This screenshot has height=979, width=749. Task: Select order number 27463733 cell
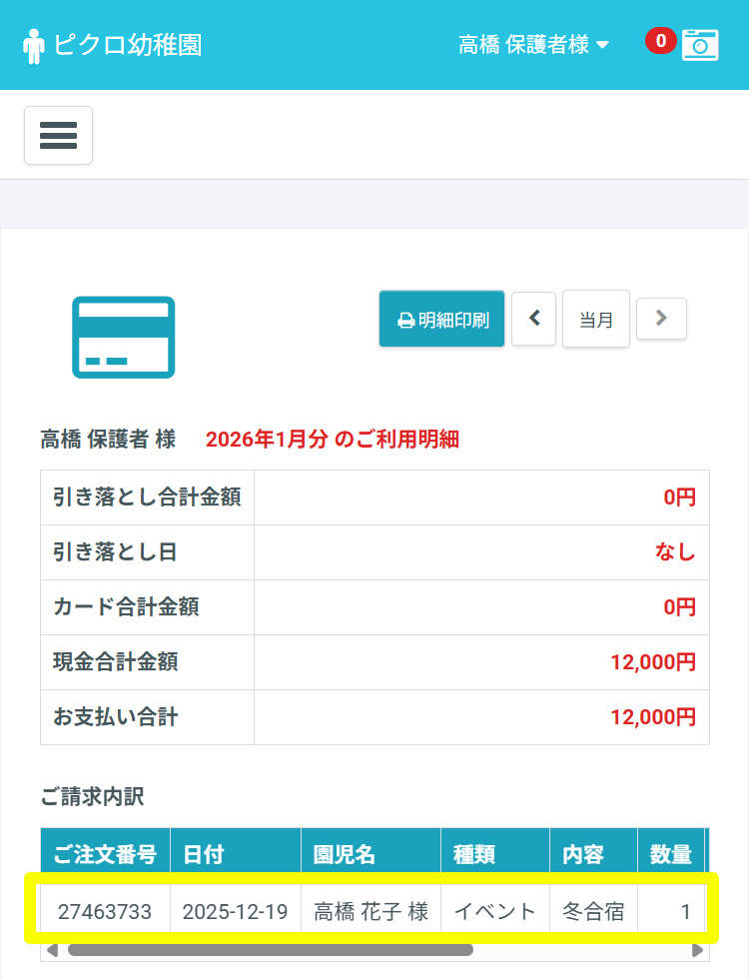coord(104,911)
